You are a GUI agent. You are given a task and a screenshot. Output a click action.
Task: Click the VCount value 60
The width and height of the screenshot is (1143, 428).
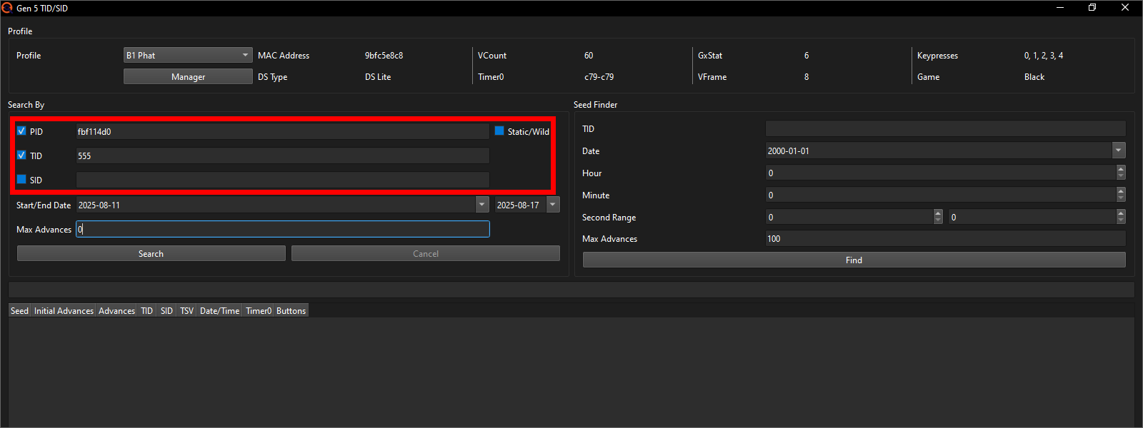589,55
